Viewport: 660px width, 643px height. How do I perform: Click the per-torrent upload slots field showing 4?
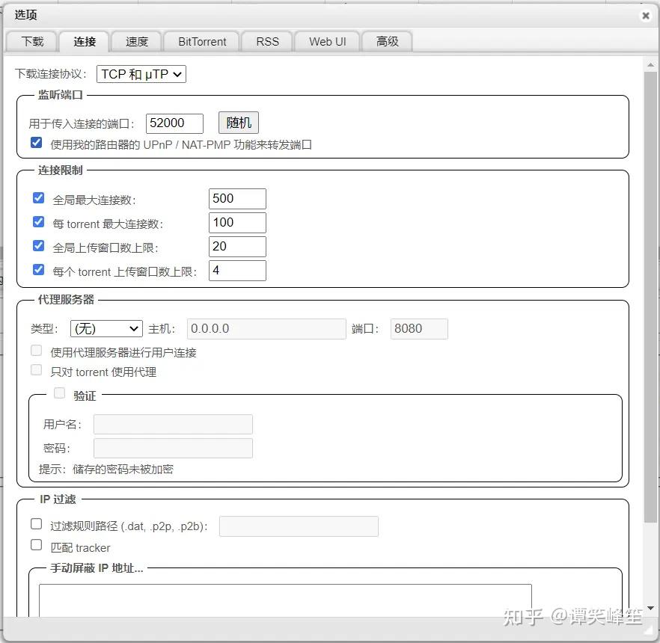[x=237, y=271]
